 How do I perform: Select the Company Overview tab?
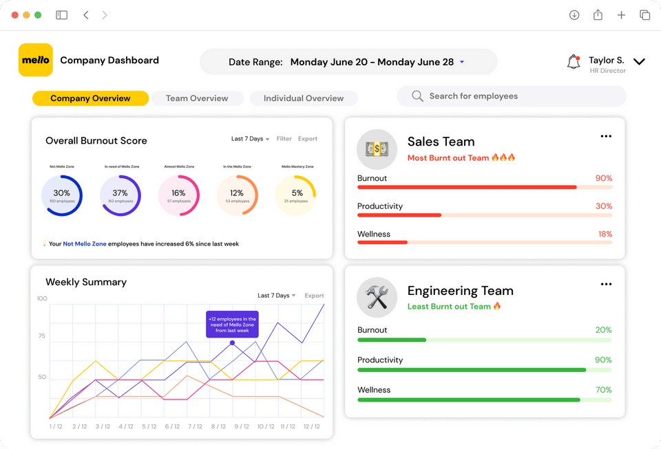pos(91,98)
